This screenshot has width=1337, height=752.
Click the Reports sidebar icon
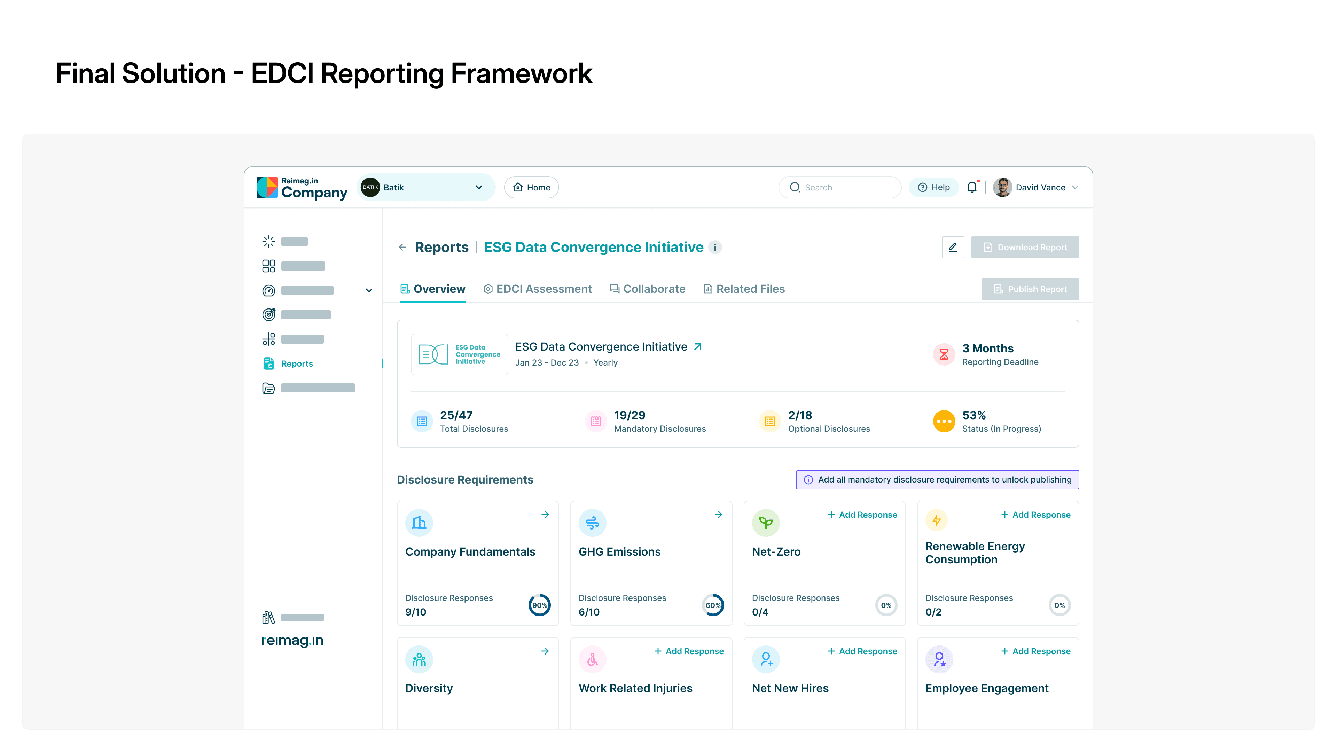tap(268, 363)
